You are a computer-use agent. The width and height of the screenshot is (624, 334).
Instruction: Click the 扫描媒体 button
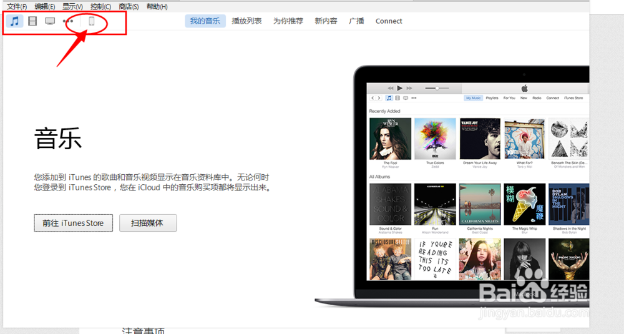pyautogui.click(x=148, y=223)
